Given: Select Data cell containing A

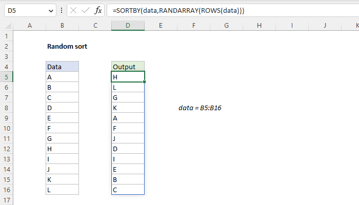Looking at the screenshot, I should point(62,77).
